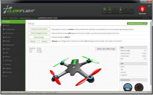Click the I2C error status entry
The width and height of the screenshot is (153, 95).
pos(39,92)
